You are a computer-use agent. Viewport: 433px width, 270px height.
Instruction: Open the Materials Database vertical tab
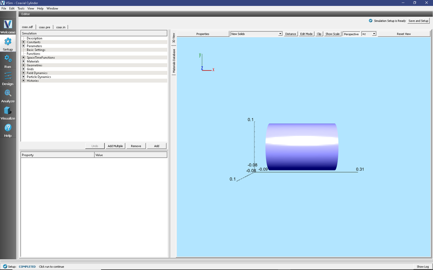pyautogui.click(x=174, y=61)
